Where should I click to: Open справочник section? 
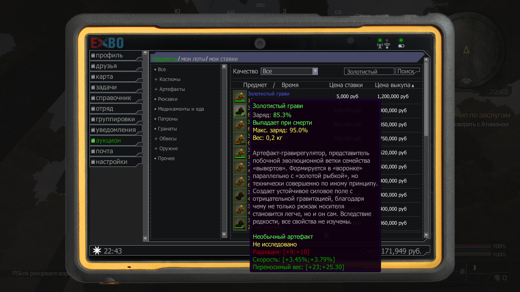point(116,98)
